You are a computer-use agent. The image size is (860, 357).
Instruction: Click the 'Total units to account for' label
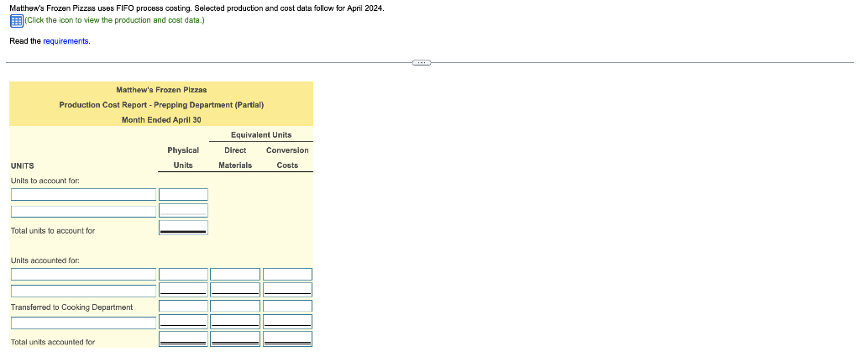(53, 231)
